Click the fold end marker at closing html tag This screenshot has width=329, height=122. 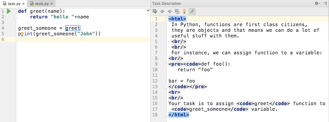pyautogui.click(x=166, y=115)
